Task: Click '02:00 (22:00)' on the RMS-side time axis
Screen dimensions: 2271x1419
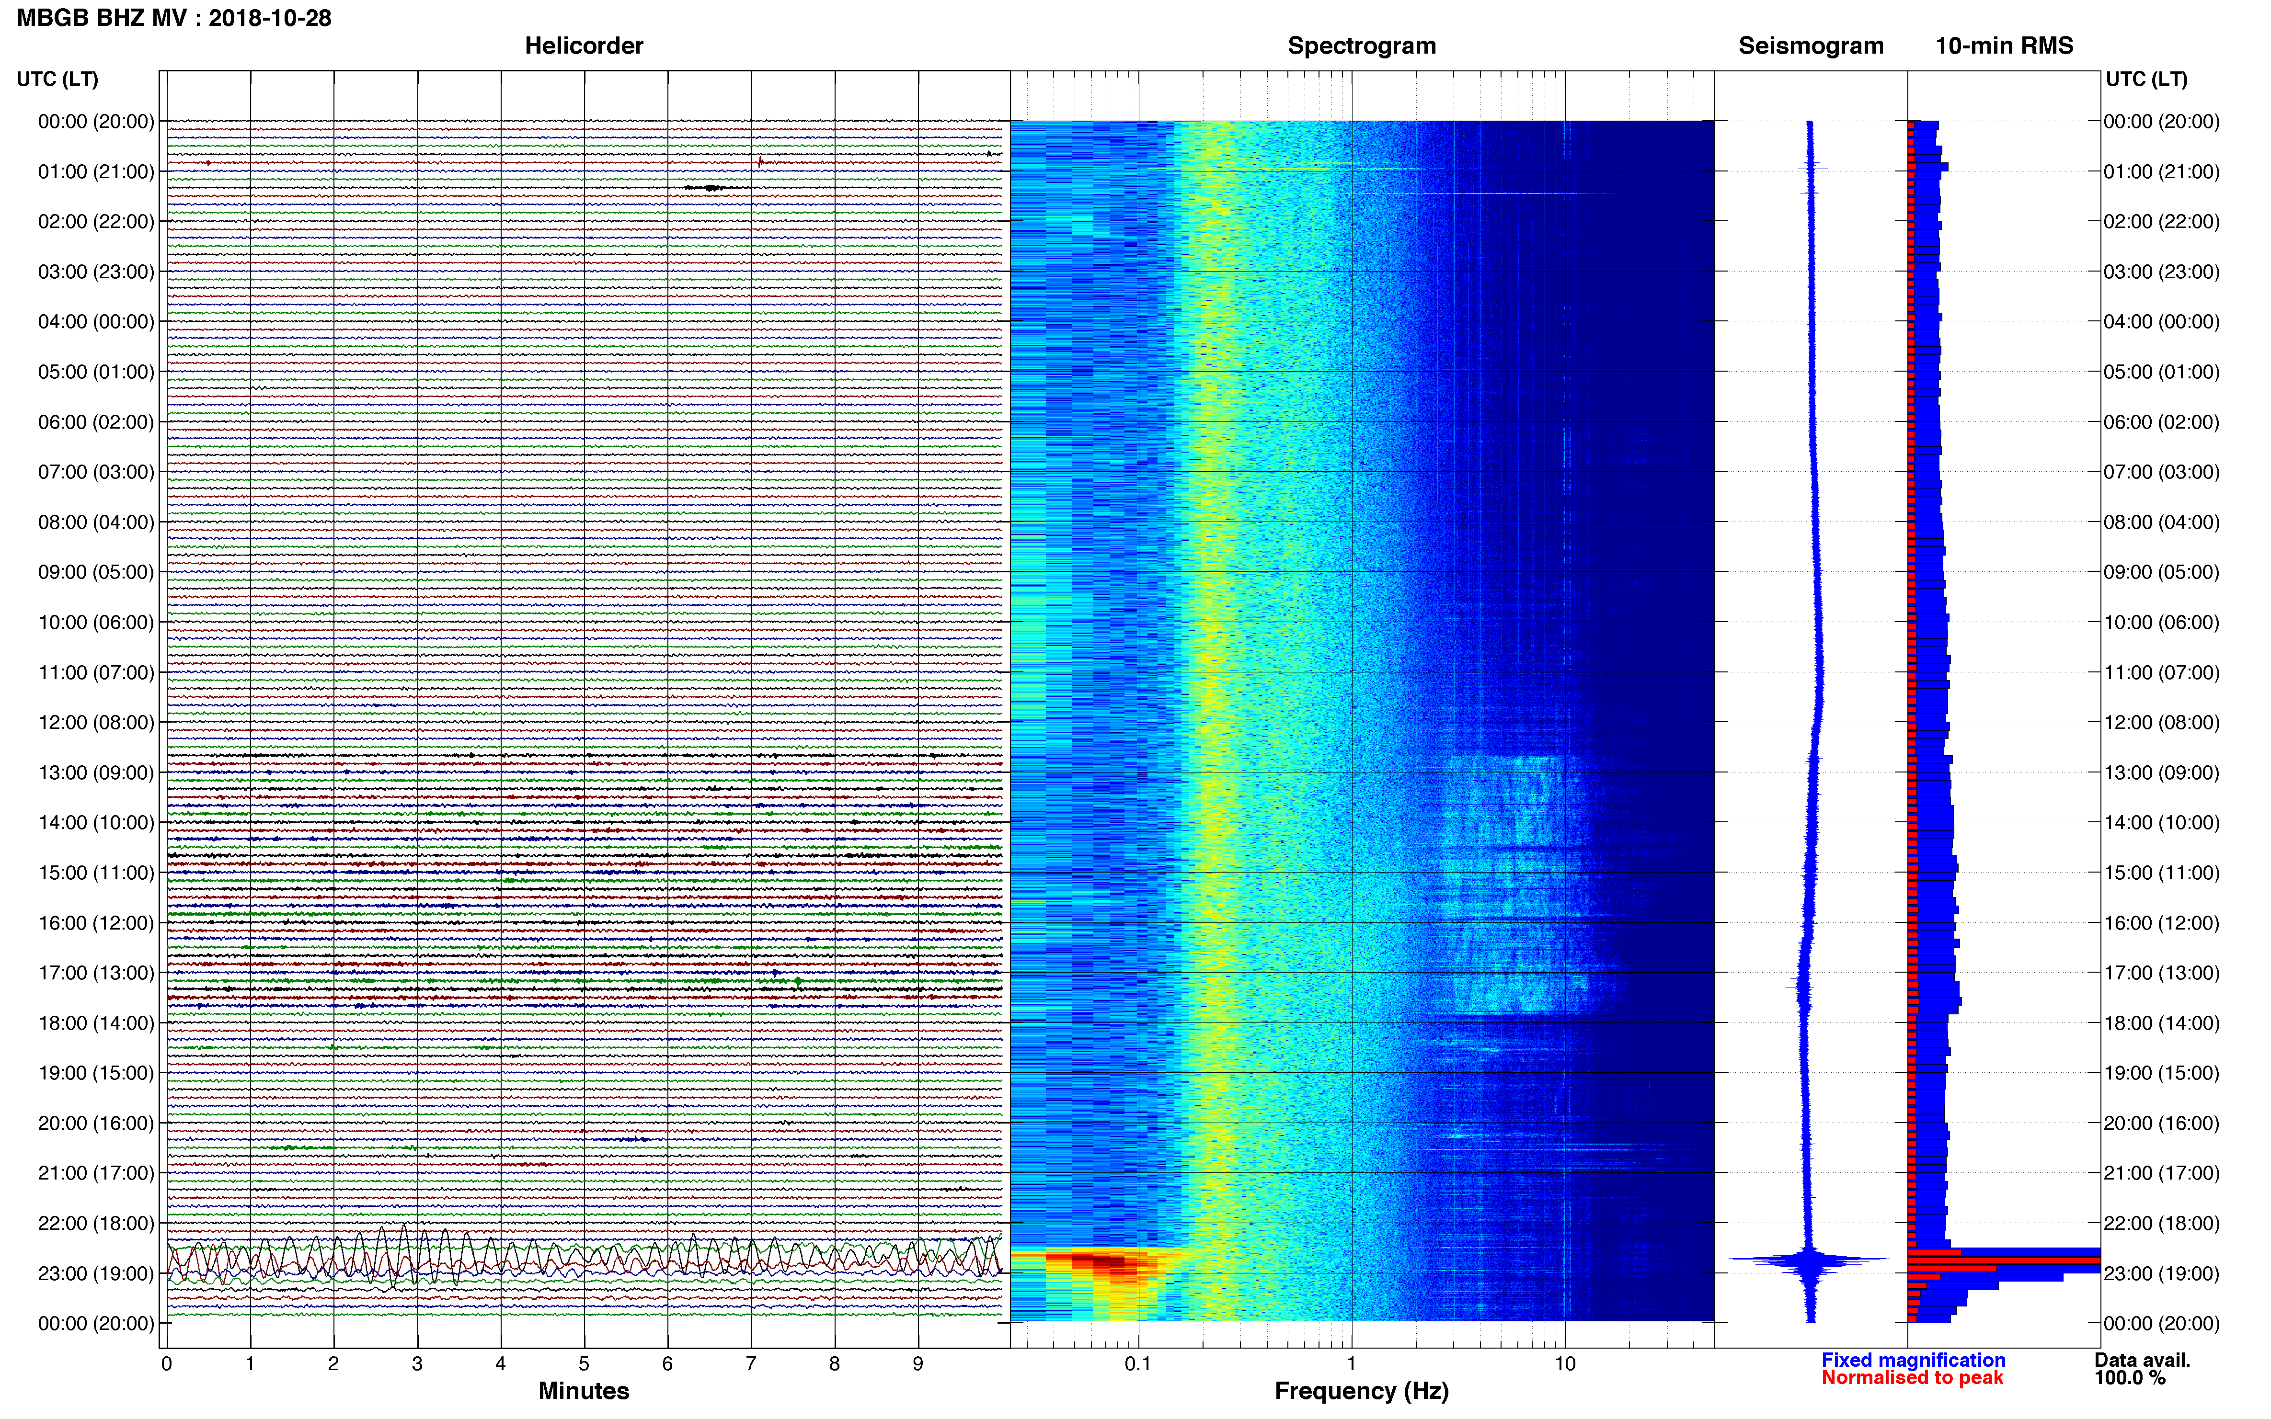Action: [x=2161, y=221]
